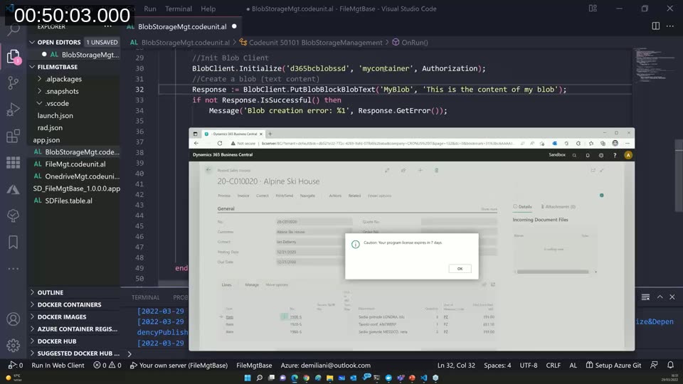This screenshot has height=384, width=683.
Task: Open the Source Control view
Action: pos(13,82)
